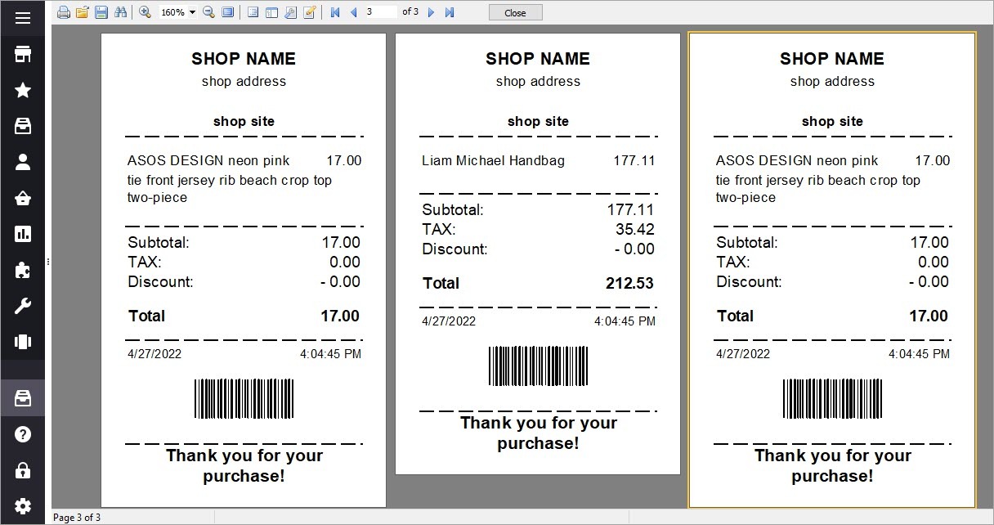994x525 pixels.
Task: Go to the previous page
Action: pos(353,12)
